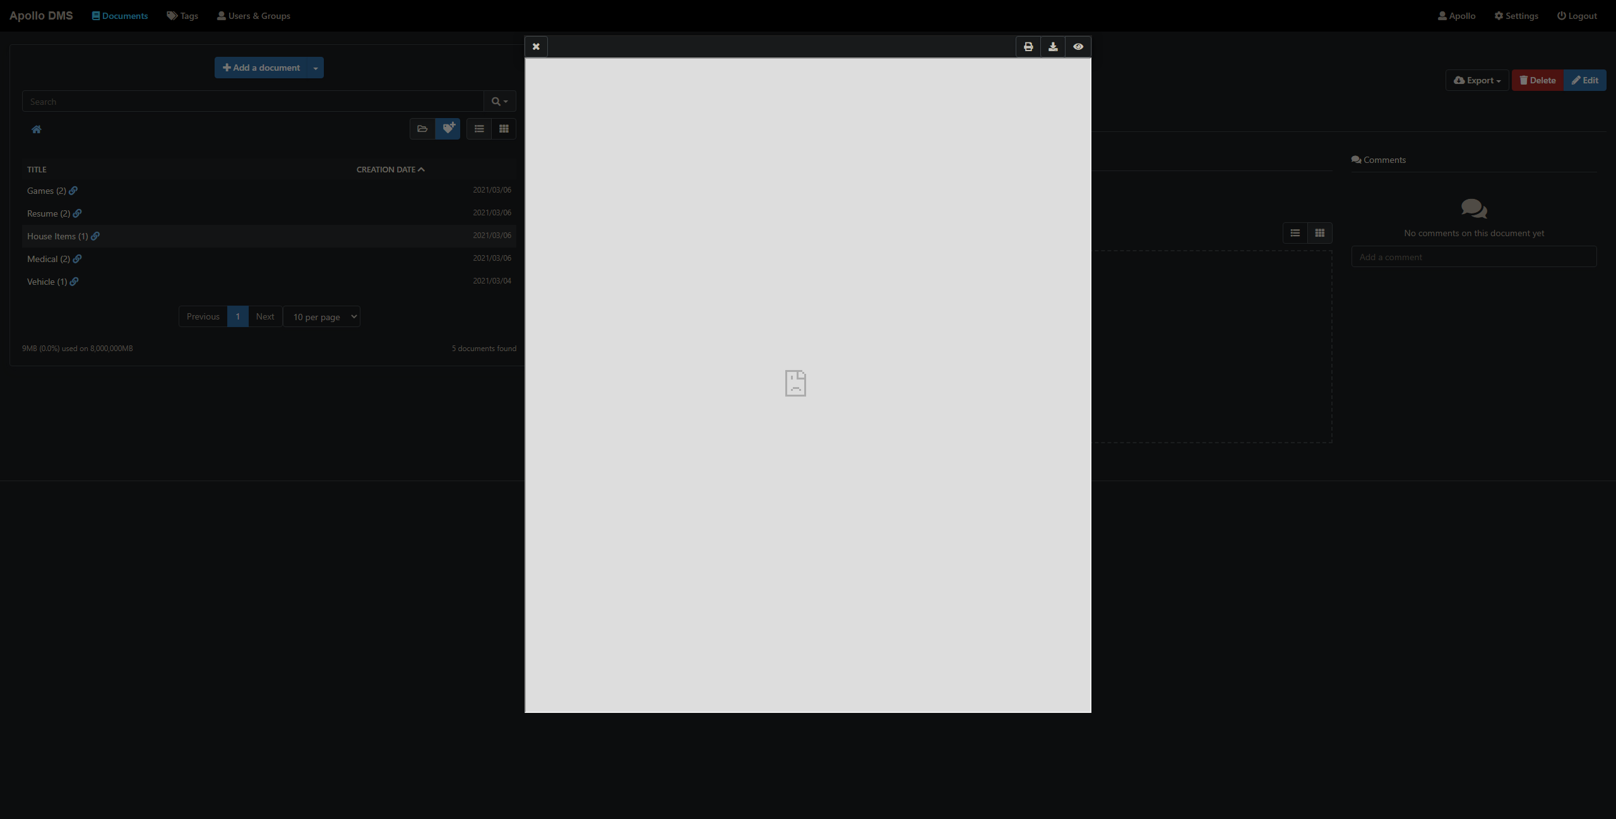Screen dimensions: 1616x819
Task: Navigate to the Tags page
Action: tap(182, 15)
